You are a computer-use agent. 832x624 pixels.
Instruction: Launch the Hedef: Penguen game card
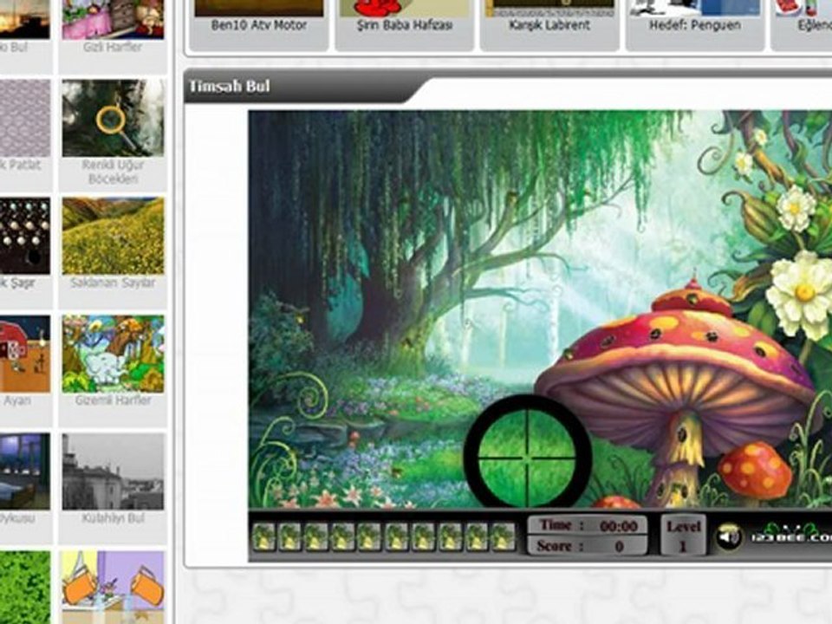pos(695,24)
